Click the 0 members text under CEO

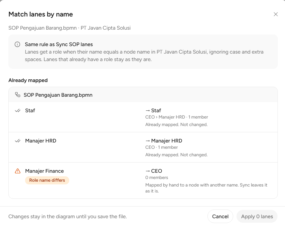pyautogui.click(x=157, y=178)
